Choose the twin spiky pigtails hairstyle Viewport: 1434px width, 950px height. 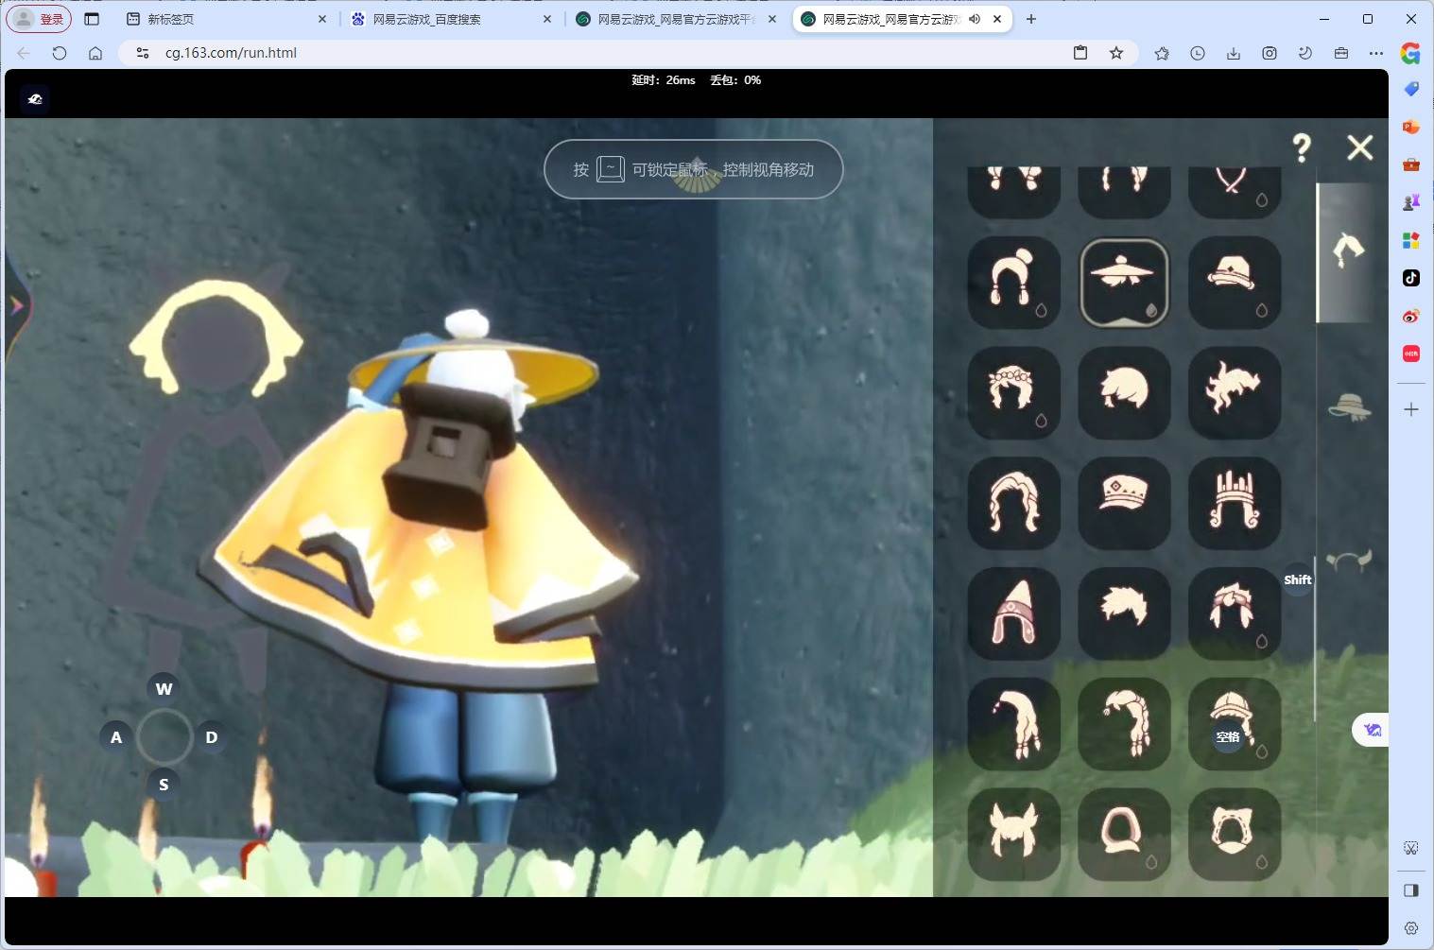pyautogui.click(x=1014, y=835)
